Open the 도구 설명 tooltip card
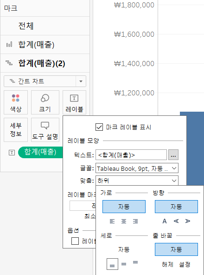The image size is (204, 275). pos(45,130)
